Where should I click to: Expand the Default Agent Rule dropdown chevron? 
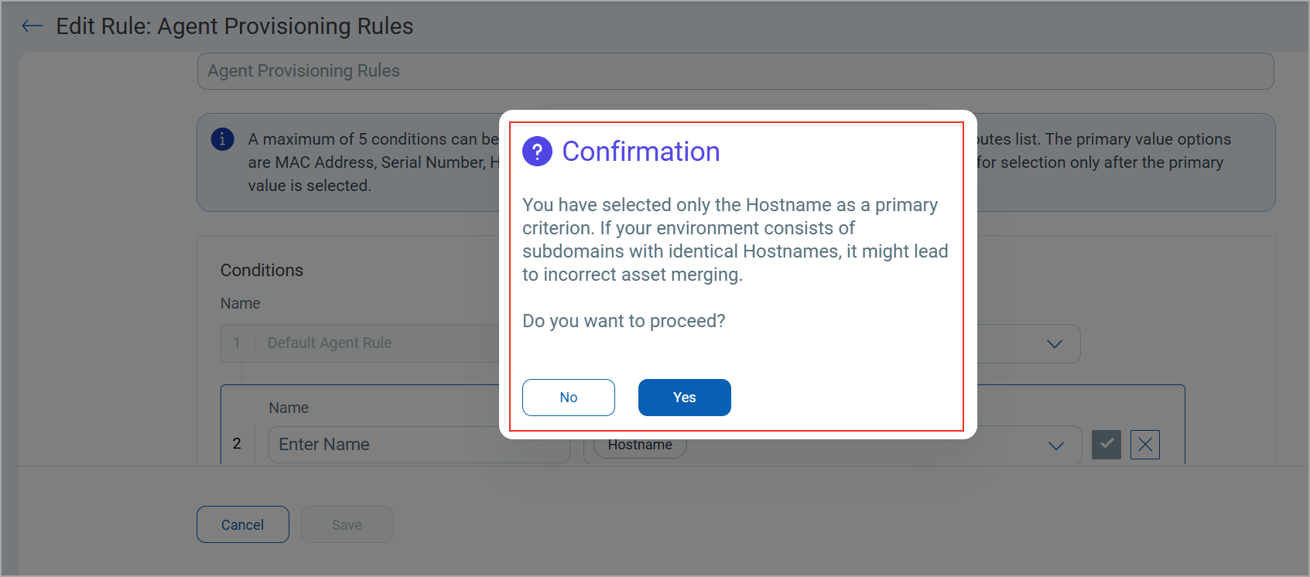[x=1055, y=343]
